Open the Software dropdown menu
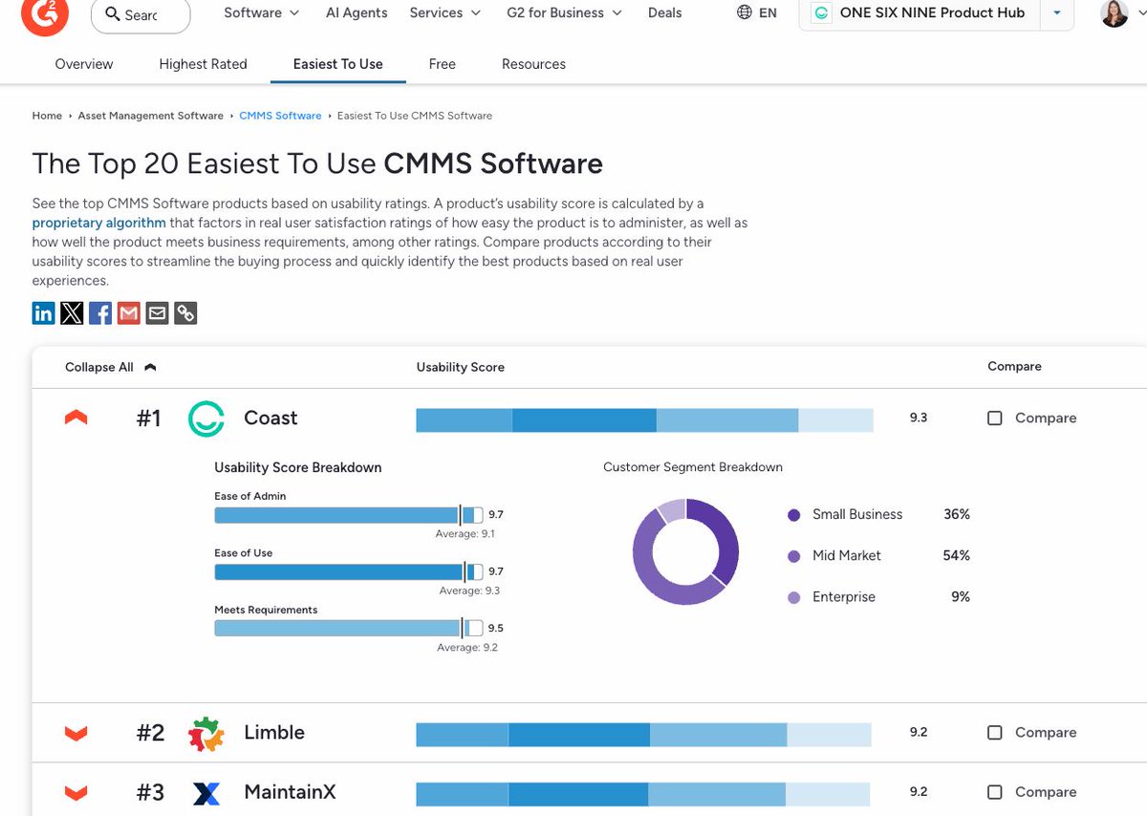The image size is (1147, 816). coord(261,12)
